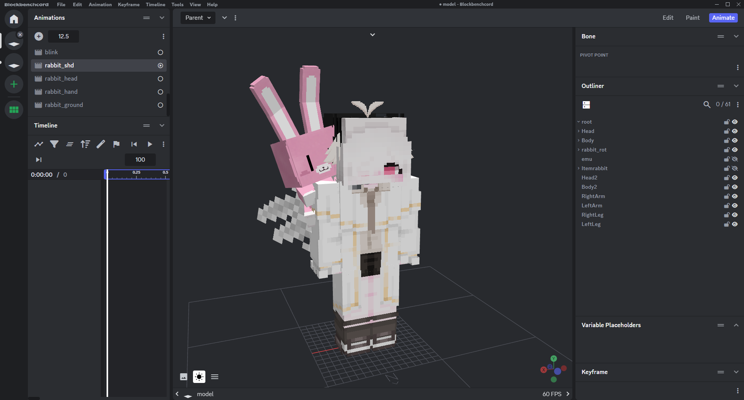The height and width of the screenshot is (400, 744).
Task: Open the Keyframe menu
Action: point(129,5)
